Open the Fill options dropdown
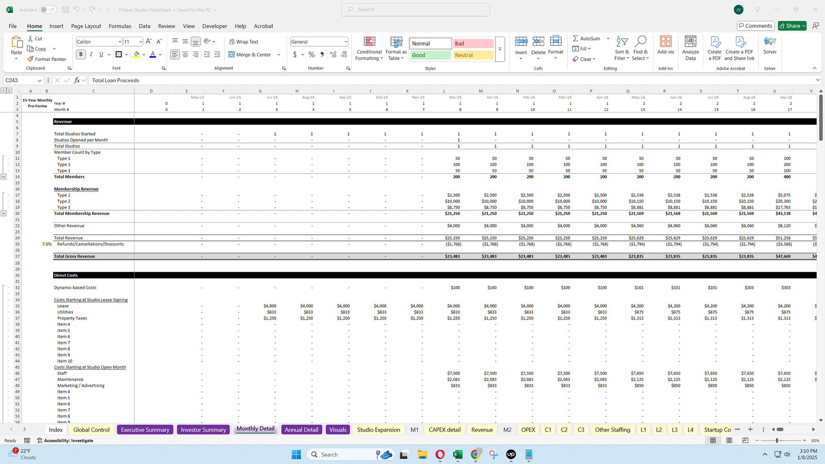Screen dimensions: 825x464 (583, 48)
